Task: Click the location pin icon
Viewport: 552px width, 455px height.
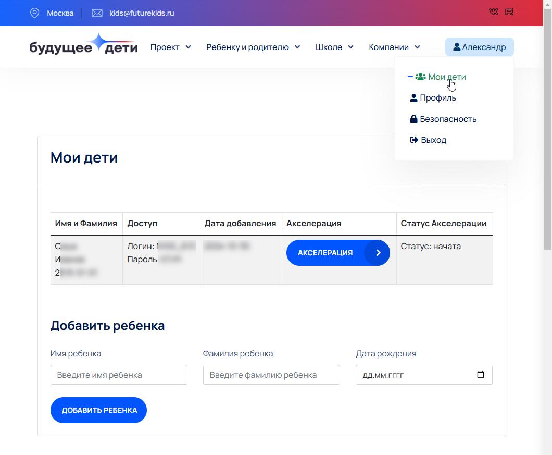Action: coord(35,13)
